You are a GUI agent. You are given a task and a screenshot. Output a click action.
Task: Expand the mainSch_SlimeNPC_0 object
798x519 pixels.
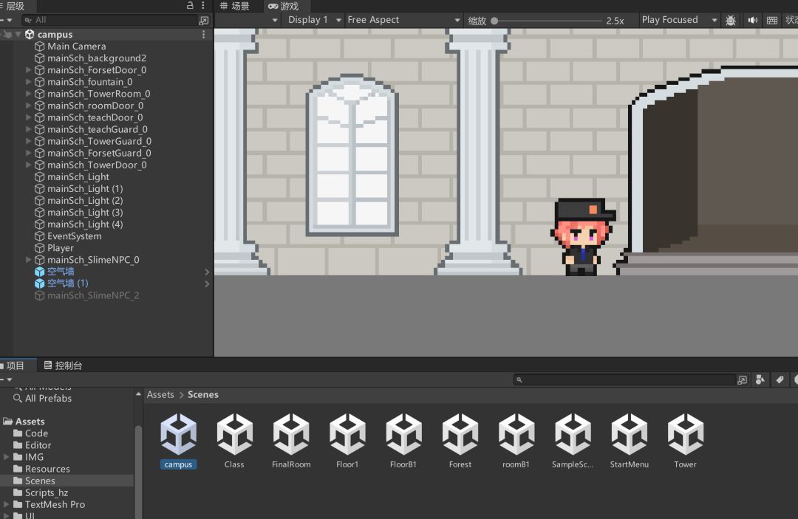[x=29, y=260]
